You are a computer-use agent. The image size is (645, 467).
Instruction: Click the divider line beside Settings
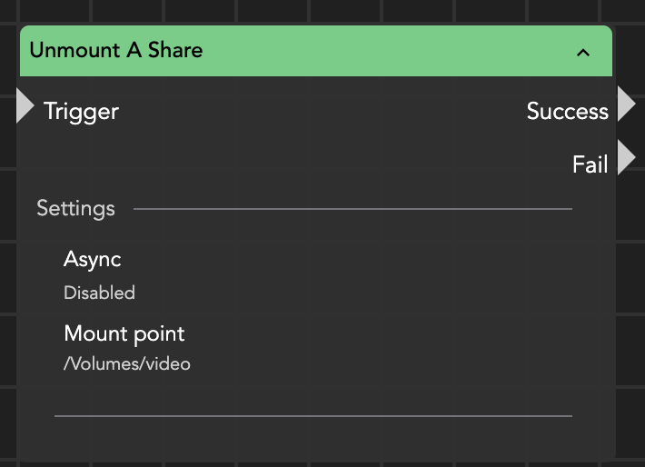(352, 209)
